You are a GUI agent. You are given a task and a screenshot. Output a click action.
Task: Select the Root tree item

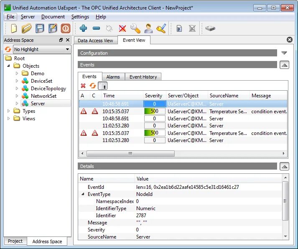pos(20,58)
